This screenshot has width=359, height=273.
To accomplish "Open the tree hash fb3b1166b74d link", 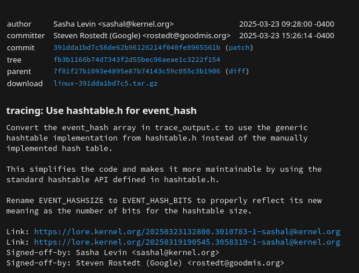I will [136, 60].
